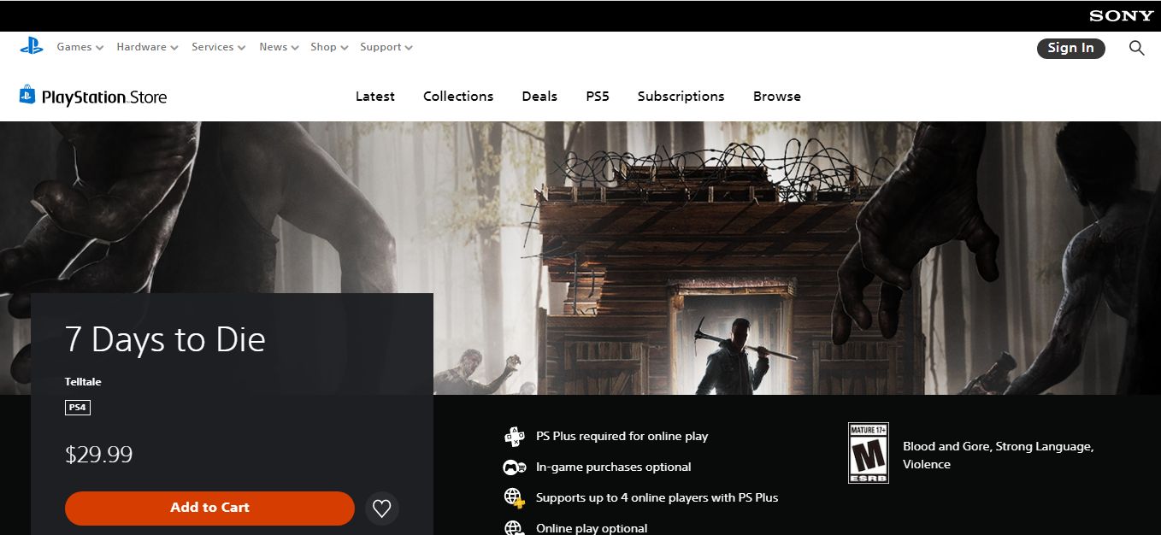
Task: Click the Sign In button
Action: point(1071,48)
